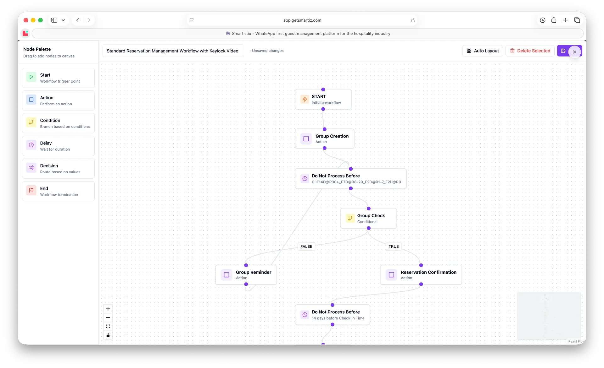The image size is (604, 368).
Task: Click branch icon on Group Check node
Action: point(350,218)
